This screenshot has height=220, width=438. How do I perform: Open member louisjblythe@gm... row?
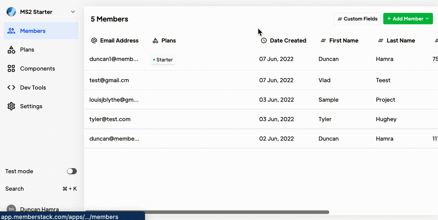click(261, 100)
